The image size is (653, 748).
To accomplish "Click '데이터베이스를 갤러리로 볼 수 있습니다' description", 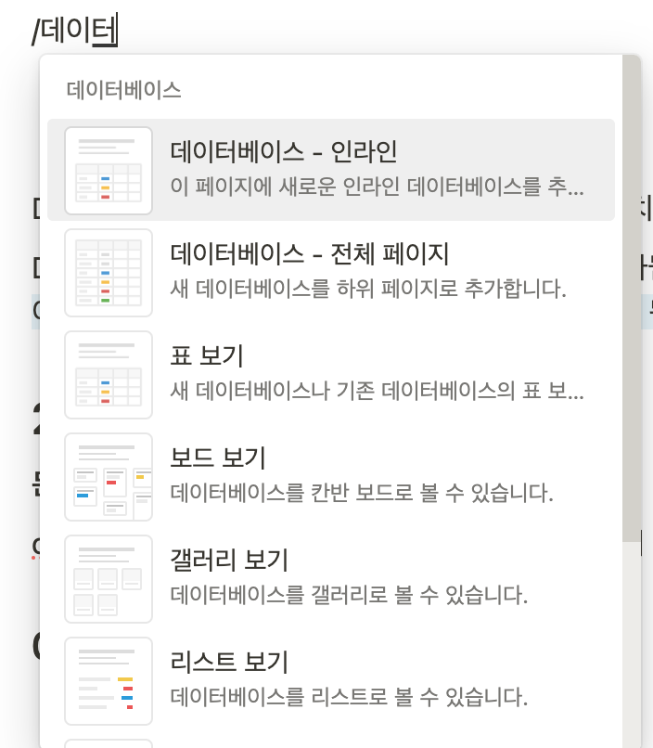I will [350, 594].
